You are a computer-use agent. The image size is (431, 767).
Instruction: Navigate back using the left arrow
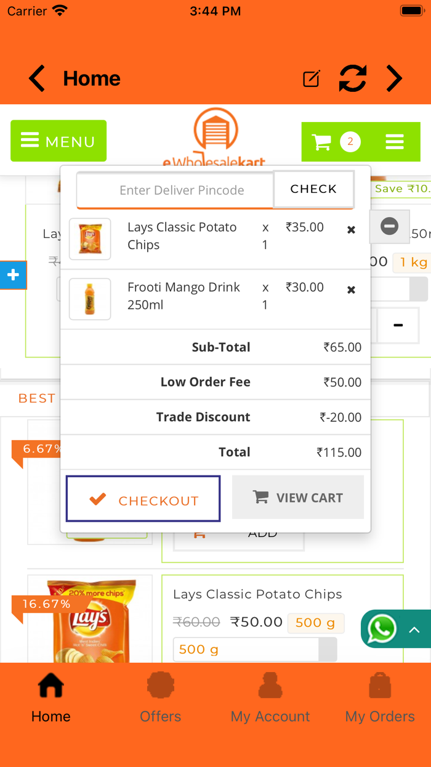point(36,78)
